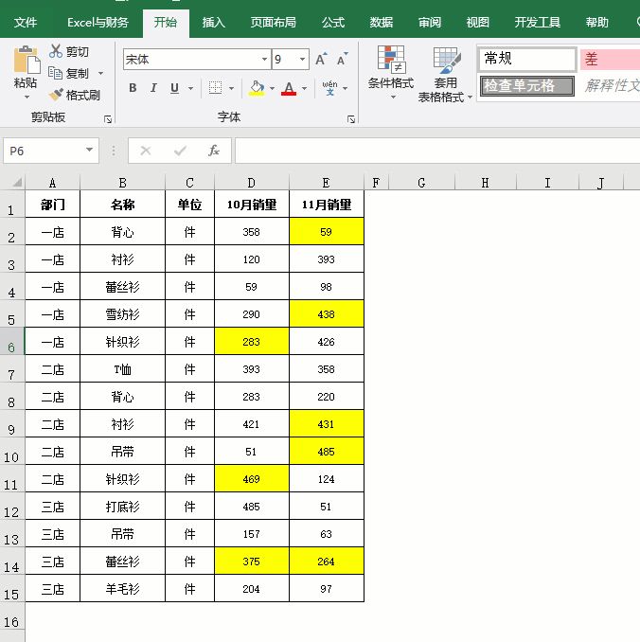The width and height of the screenshot is (640, 642).
Task: Click the Cut scissors icon
Action: [x=55, y=51]
